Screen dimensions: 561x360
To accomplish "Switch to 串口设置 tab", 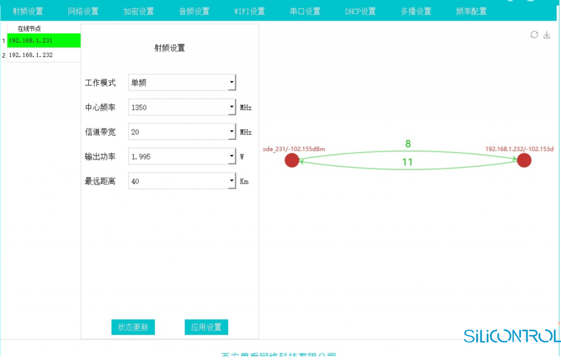I will (x=305, y=12).
